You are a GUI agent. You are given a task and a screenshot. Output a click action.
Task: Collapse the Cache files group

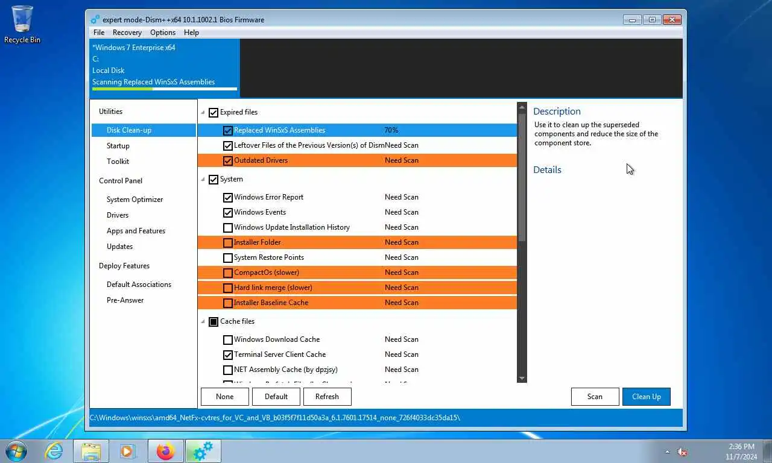[203, 321]
